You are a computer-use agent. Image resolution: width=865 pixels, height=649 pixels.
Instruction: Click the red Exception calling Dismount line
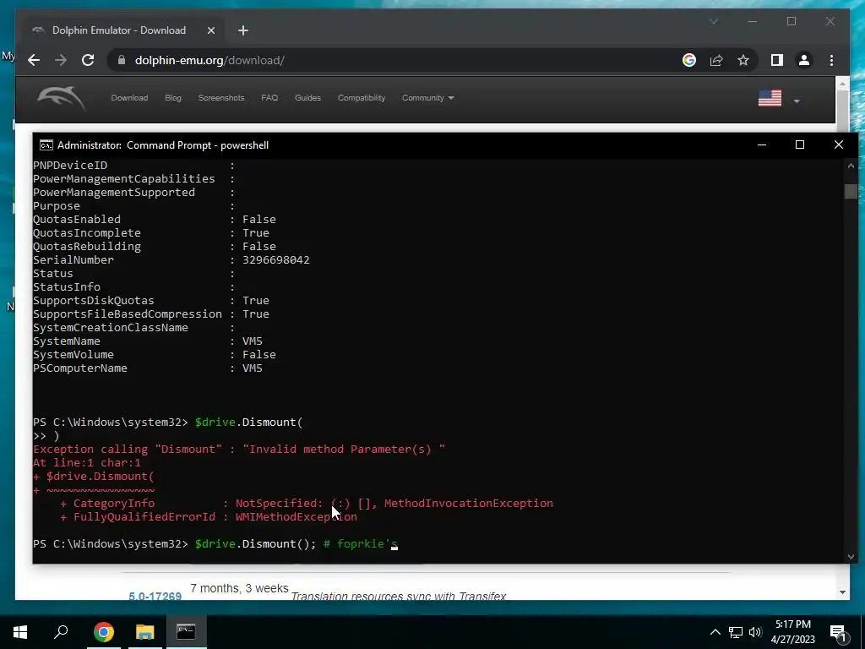click(239, 450)
